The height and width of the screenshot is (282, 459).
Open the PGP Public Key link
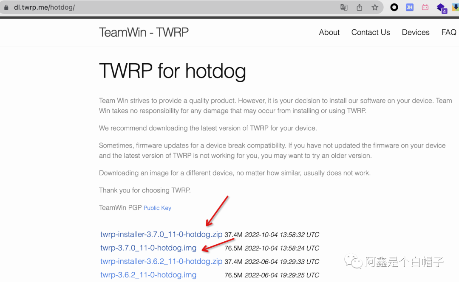pos(157,208)
